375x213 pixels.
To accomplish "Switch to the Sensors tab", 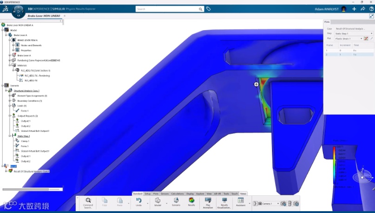I will 165,194.
